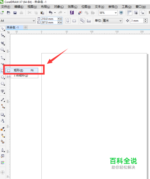Toggle full-screen preview icon next to zoom
The height and width of the screenshot is (179, 150).
click(x=121, y=13)
